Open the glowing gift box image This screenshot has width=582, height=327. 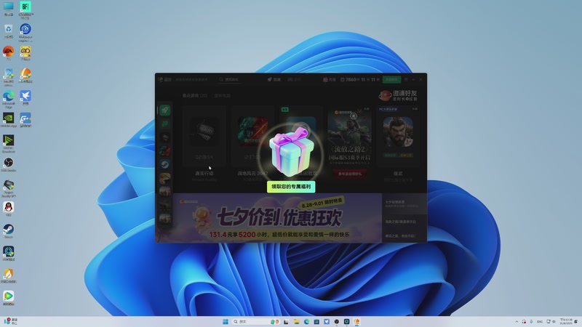(292, 152)
